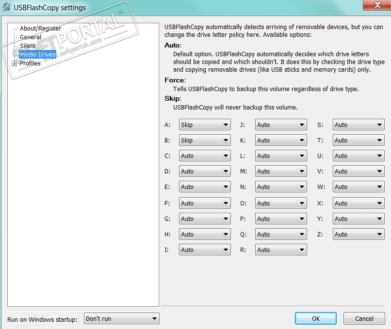Open the drive N: policy dropdown
The width and height of the screenshot is (391, 329).
(x=281, y=187)
